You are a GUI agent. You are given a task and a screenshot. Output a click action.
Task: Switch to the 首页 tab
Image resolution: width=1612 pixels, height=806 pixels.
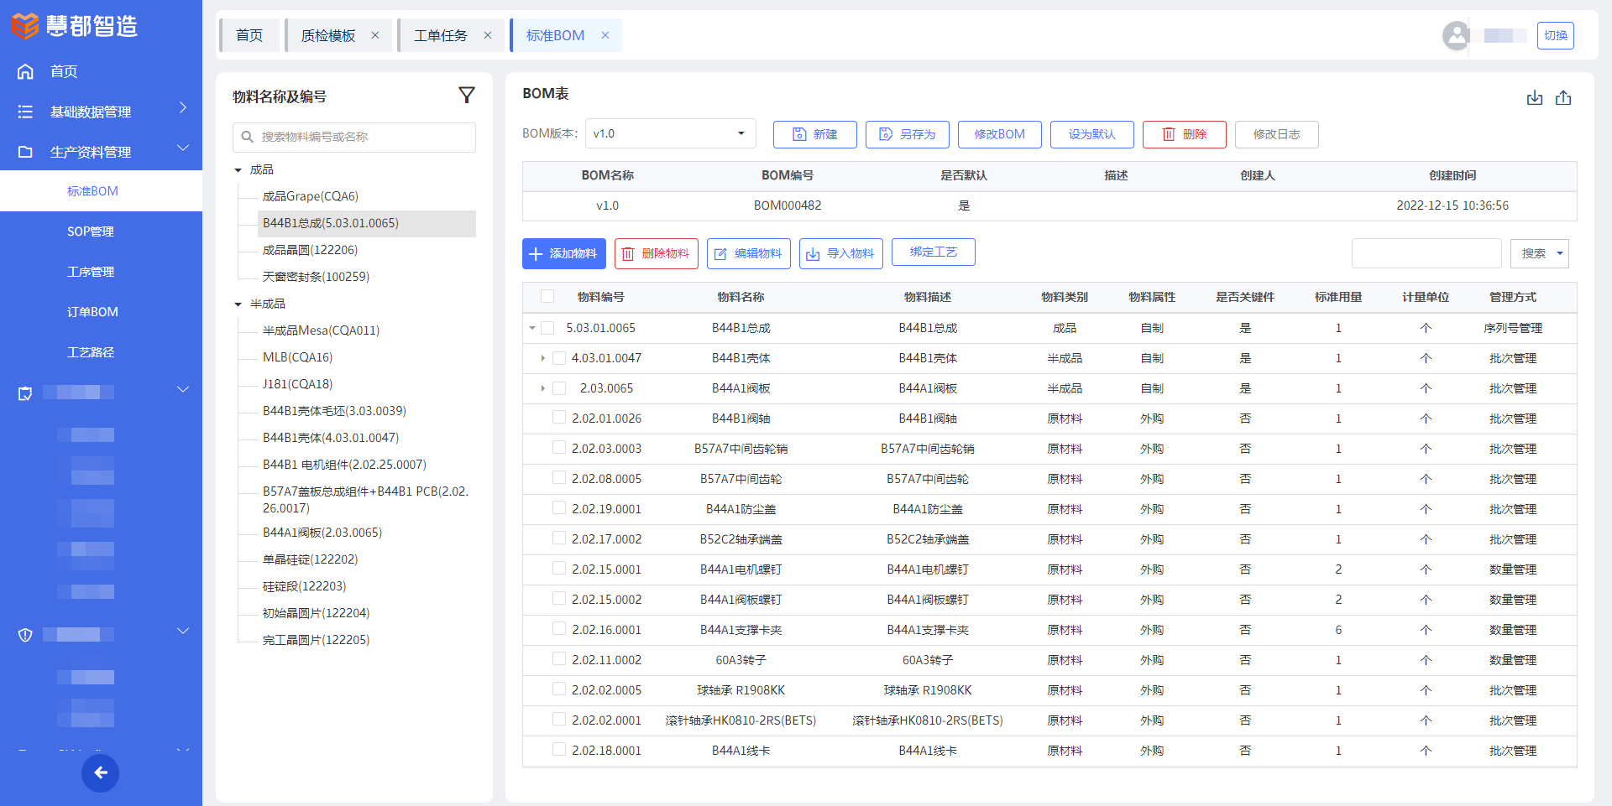pyautogui.click(x=249, y=35)
